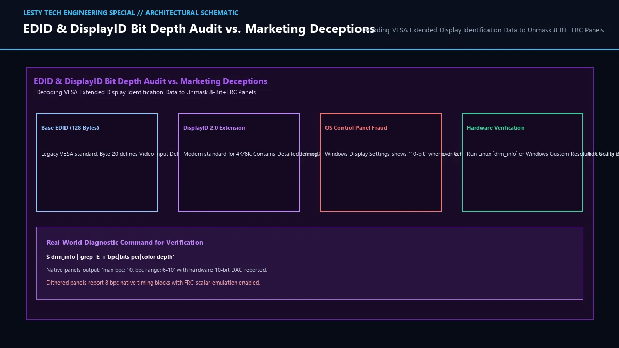Click the 'Run Linux drm_info' description text

[x=543, y=154]
